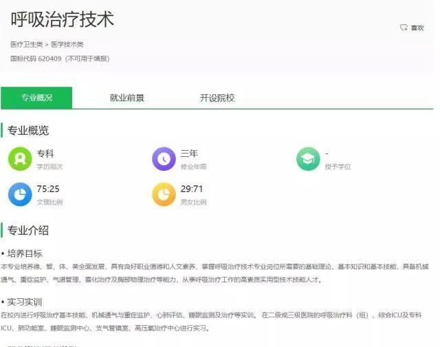
Task: Open the 医学技术类 breadcrumb link
Action: click(67, 44)
